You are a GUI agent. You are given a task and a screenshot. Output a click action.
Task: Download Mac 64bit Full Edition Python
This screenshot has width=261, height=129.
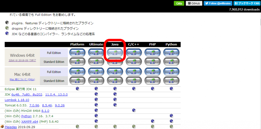171,72
